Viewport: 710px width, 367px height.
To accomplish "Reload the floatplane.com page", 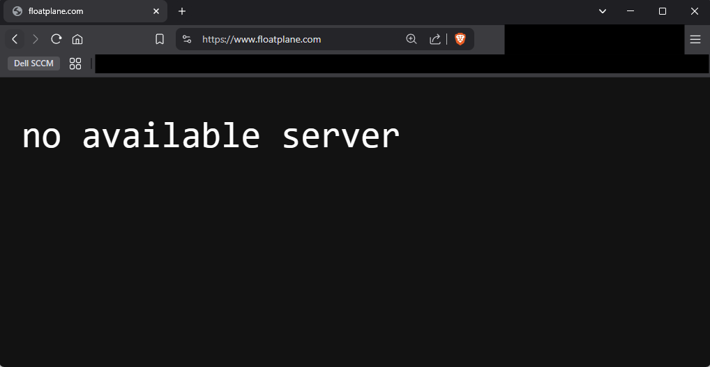I will [x=56, y=39].
